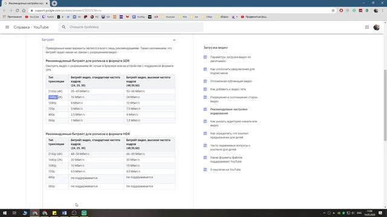The height and width of the screenshot is (217, 387).
Task: Open the FunPay bookmark
Action: 138,17
